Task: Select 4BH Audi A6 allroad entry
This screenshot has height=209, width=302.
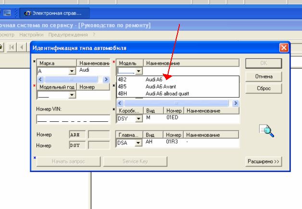Action: point(178,93)
